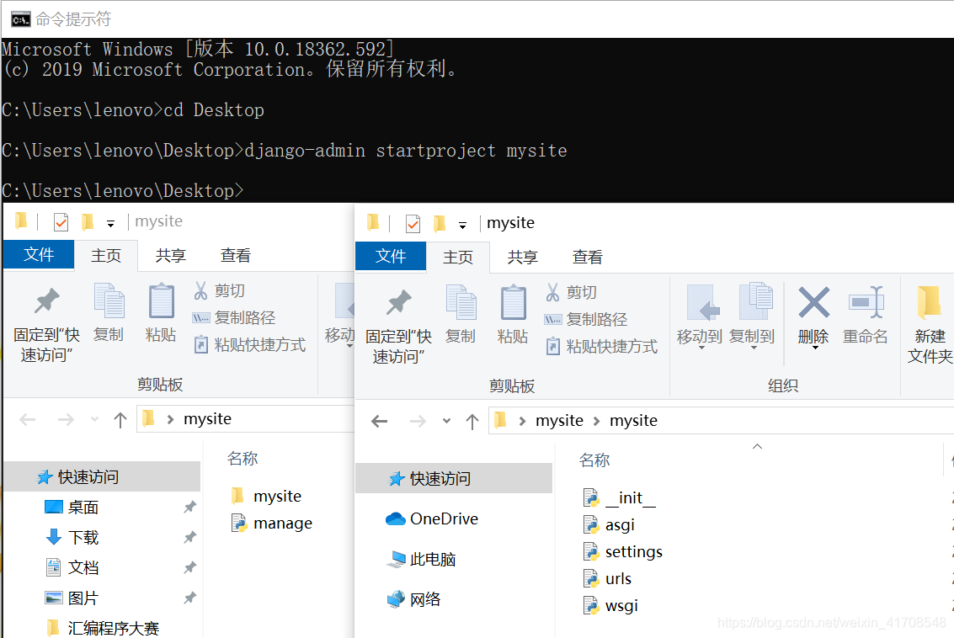Expand first breadcrumb chevron in right address bar
954x638 pixels.
[522, 421]
